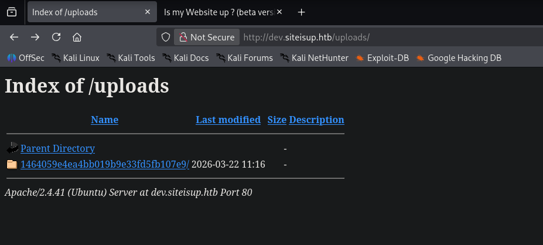Switch to the 'Is my Website up ?' tab
The image size is (543, 245).
coord(217,12)
